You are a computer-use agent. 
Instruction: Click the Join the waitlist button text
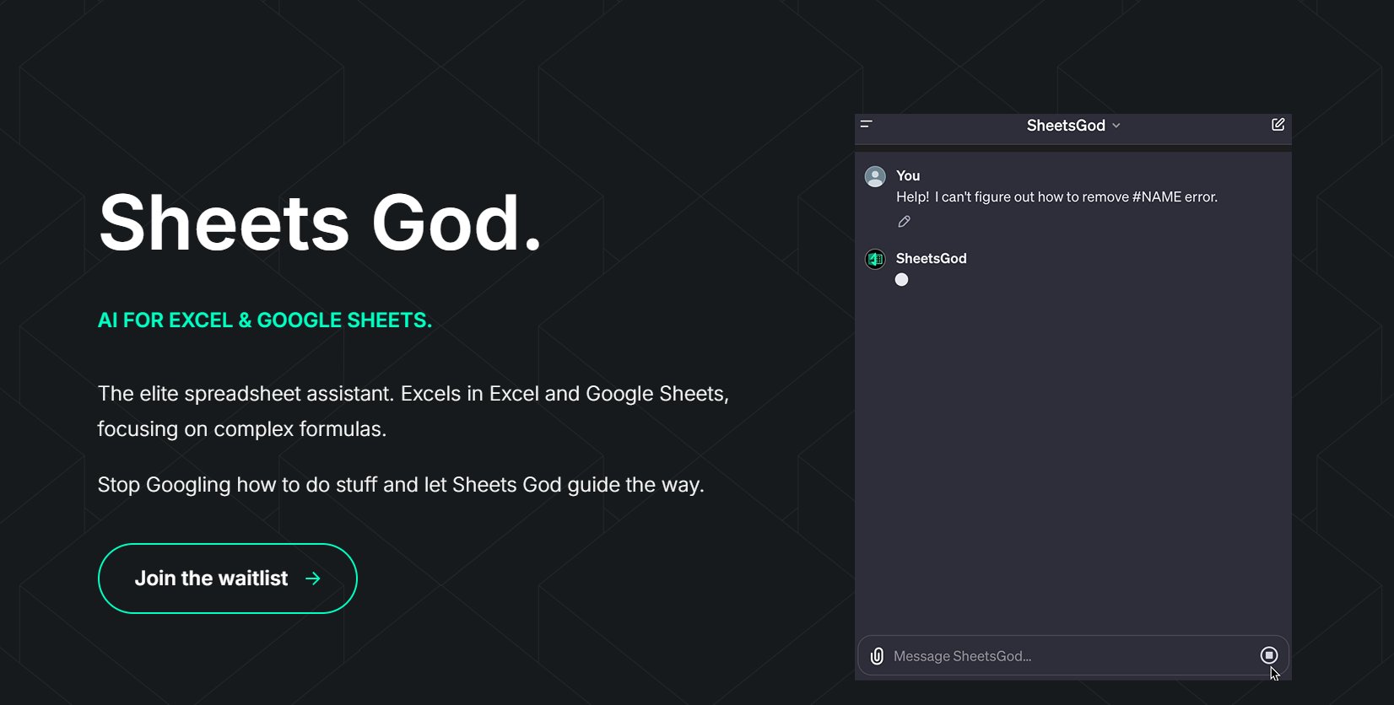(x=211, y=579)
